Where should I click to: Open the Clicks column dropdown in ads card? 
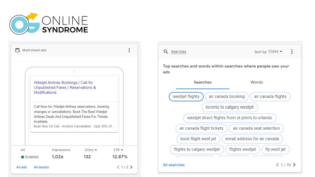click(91, 150)
